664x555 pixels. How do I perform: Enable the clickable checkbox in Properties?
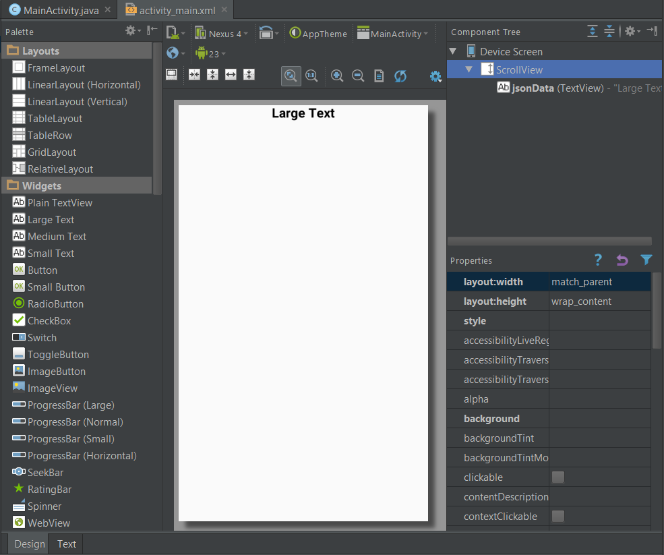[x=557, y=477]
